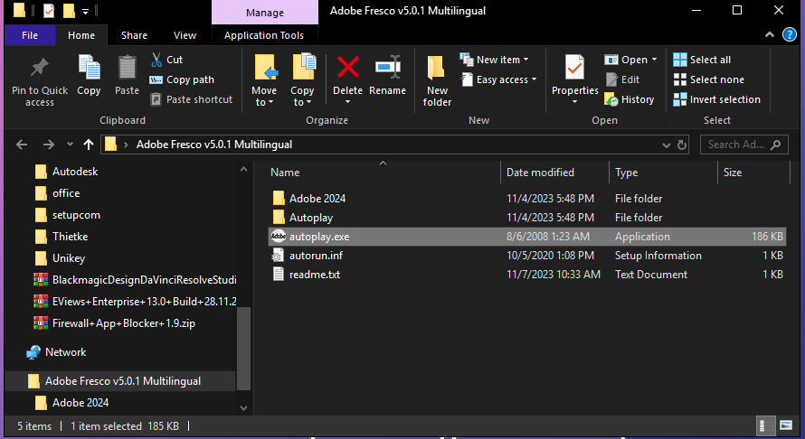The width and height of the screenshot is (805, 439).
Task: Click Invert selection in ribbon
Action: tap(716, 99)
